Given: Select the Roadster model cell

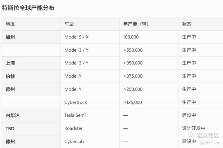Looking at the screenshot, I should (x=73, y=128).
